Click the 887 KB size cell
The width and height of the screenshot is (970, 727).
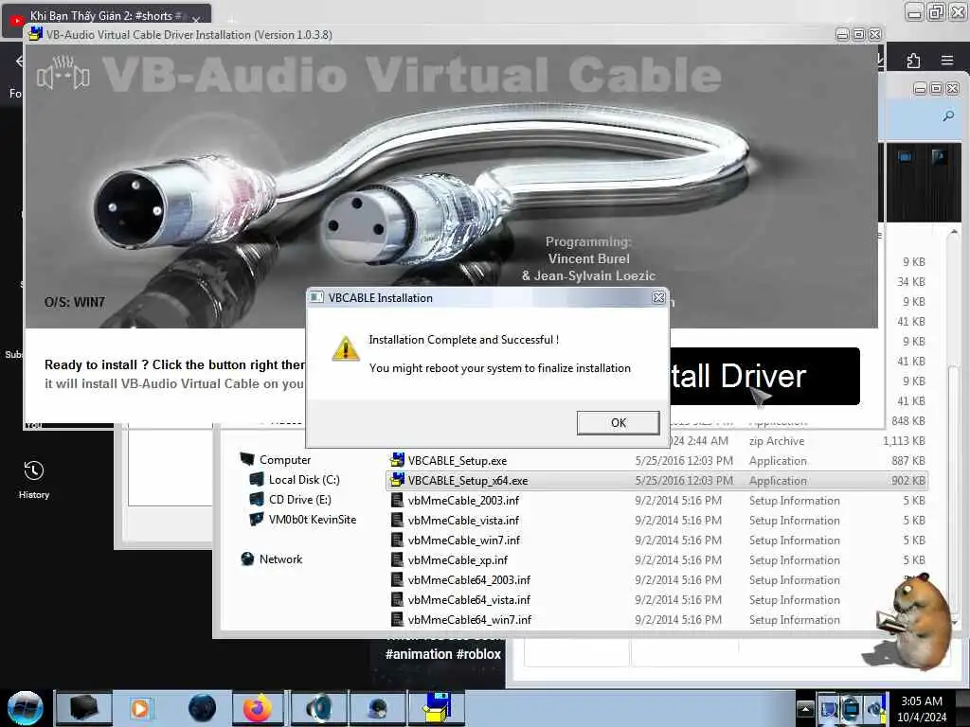[x=908, y=461]
